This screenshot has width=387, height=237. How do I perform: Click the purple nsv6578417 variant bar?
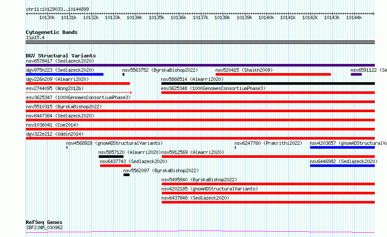(x=200, y=65)
